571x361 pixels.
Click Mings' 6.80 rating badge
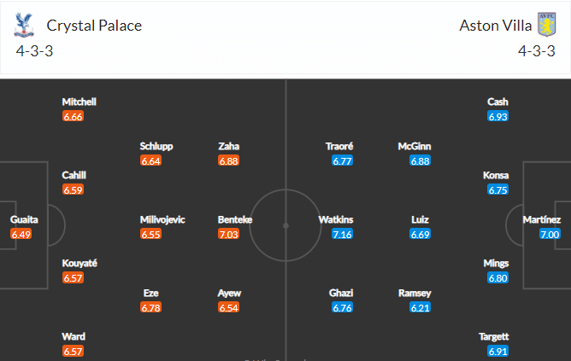497,278
